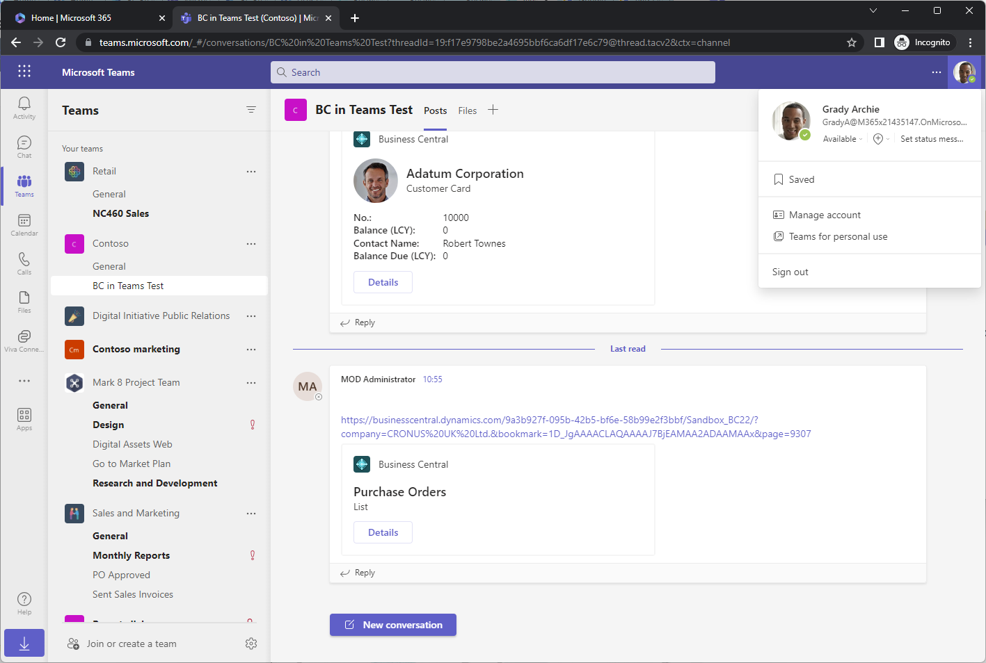Click Join or create a team
Viewport: 986px width, 663px height.
tap(123, 644)
